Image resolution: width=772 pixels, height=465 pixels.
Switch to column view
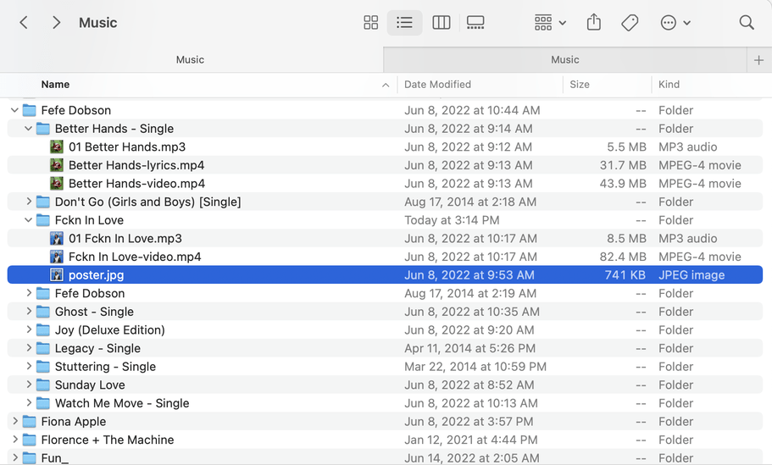point(442,23)
